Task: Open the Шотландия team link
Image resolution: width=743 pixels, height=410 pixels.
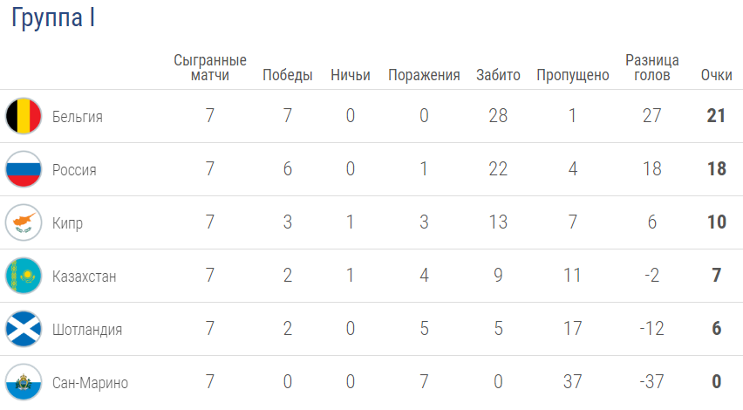Action: coord(87,330)
